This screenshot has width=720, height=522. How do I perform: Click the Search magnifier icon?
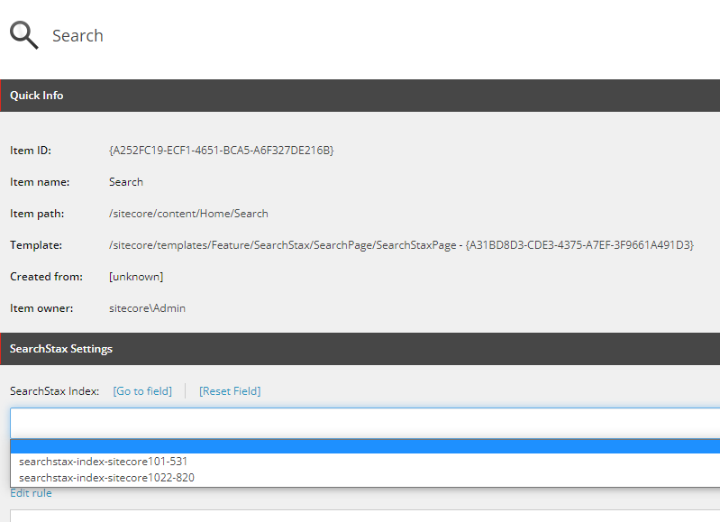pyautogui.click(x=24, y=35)
